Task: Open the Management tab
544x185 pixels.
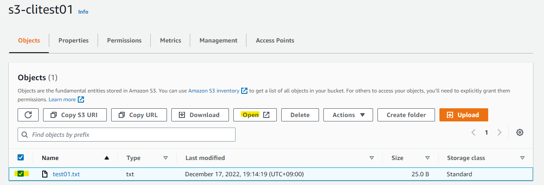Action: pos(218,40)
